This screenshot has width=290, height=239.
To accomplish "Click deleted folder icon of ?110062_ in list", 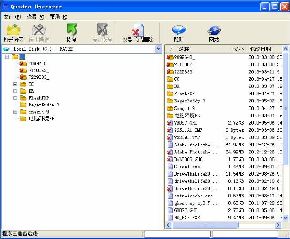I will (x=170, y=64).
